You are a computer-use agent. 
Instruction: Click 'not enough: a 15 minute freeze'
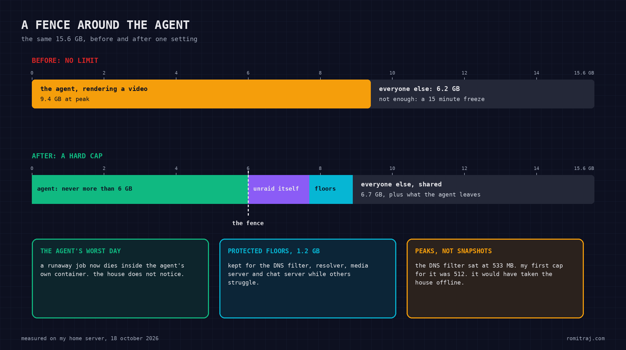tap(432, 99)
